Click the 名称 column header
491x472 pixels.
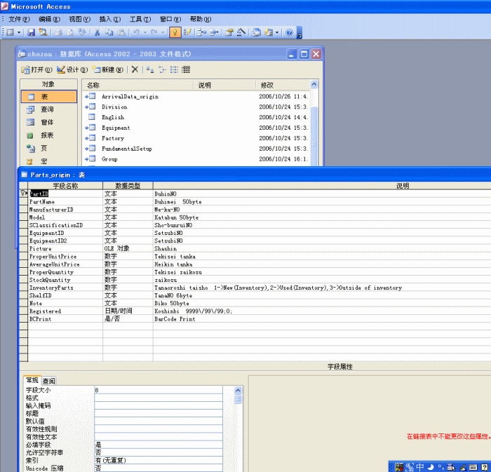tap(137, 85)
